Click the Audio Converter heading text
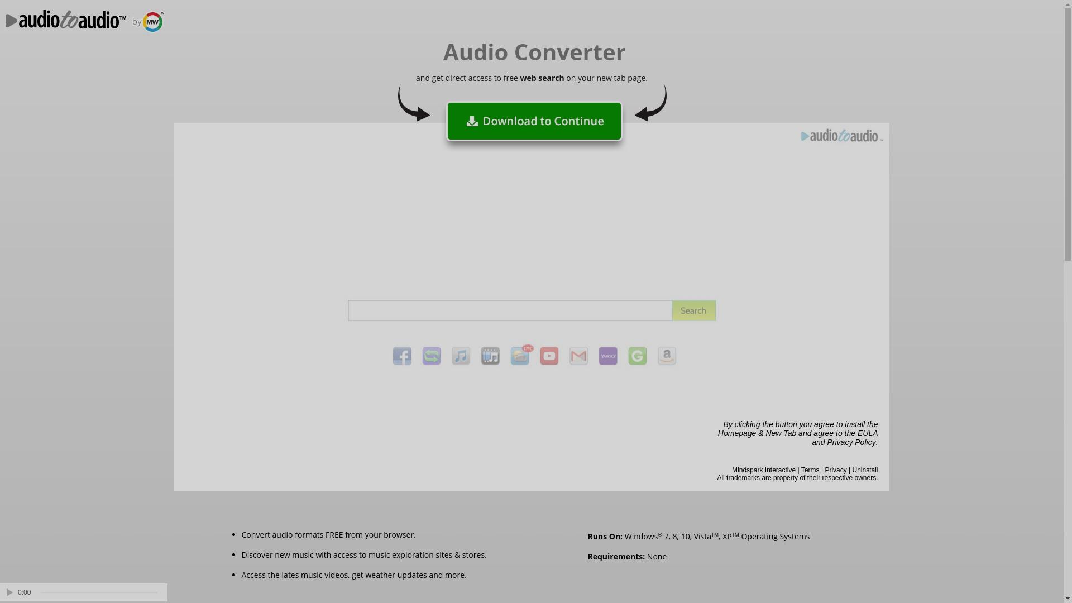Viewport: 1072px width, 603px height. [x=534, y=52]
